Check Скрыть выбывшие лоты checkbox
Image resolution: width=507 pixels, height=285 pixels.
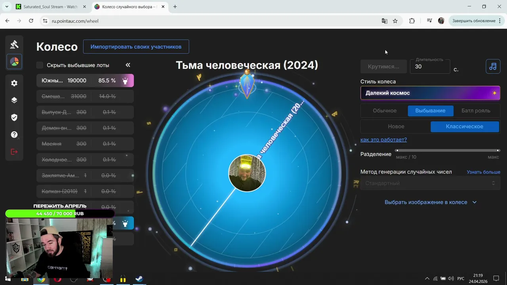coord(40,65)
